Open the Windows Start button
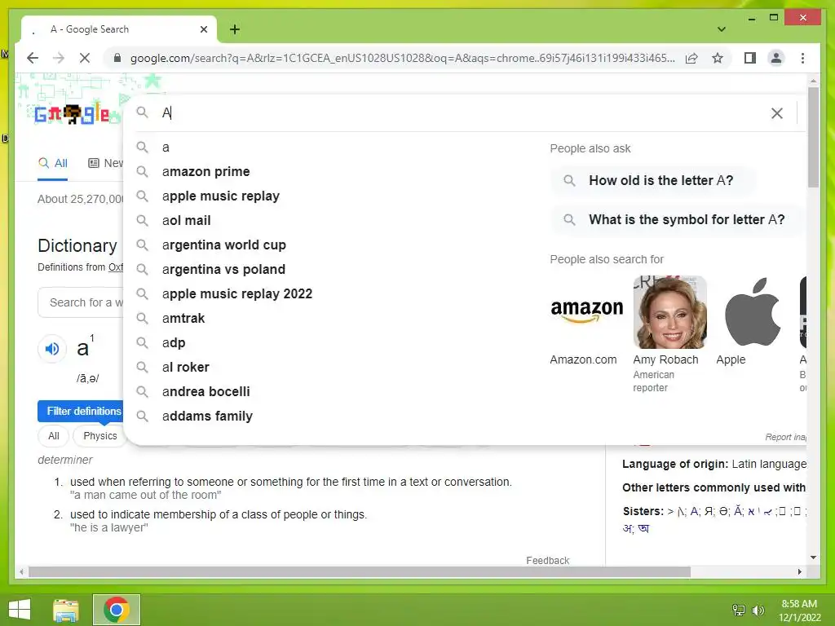 pos(20,610)
